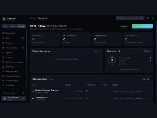Click the New job button in the header
Viewport: 157px width, 118px height.
[124, 26]
